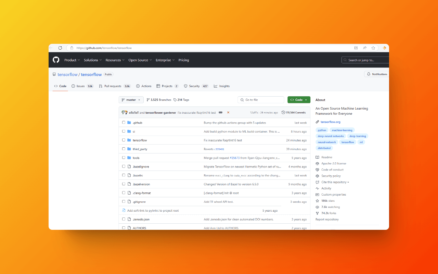Click the site info lock icon

[x=72, y=48]
